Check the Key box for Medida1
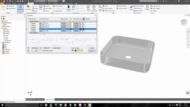Screen dimensions: 190x107 [x=81, y=25]
